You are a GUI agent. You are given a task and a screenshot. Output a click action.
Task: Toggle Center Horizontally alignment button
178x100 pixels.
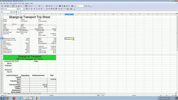(x=37, y=9)
